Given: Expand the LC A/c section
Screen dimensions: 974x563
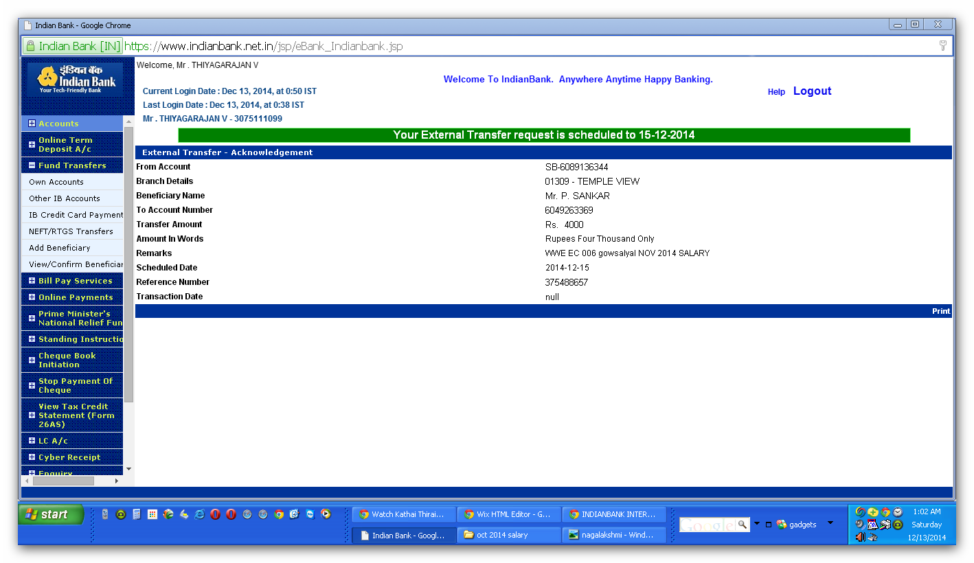Looking at the screenshot, I should pos(32,441).
